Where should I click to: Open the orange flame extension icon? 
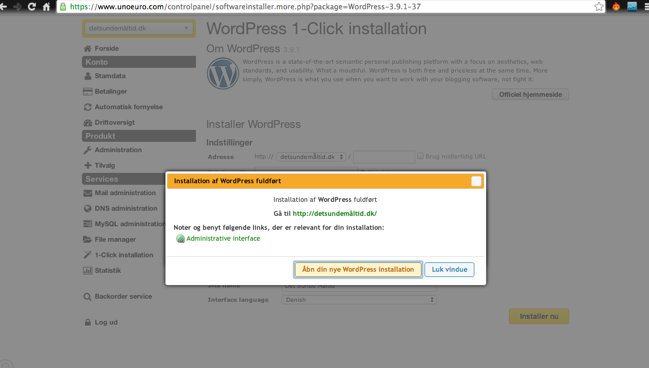click(x=616, y=7)
